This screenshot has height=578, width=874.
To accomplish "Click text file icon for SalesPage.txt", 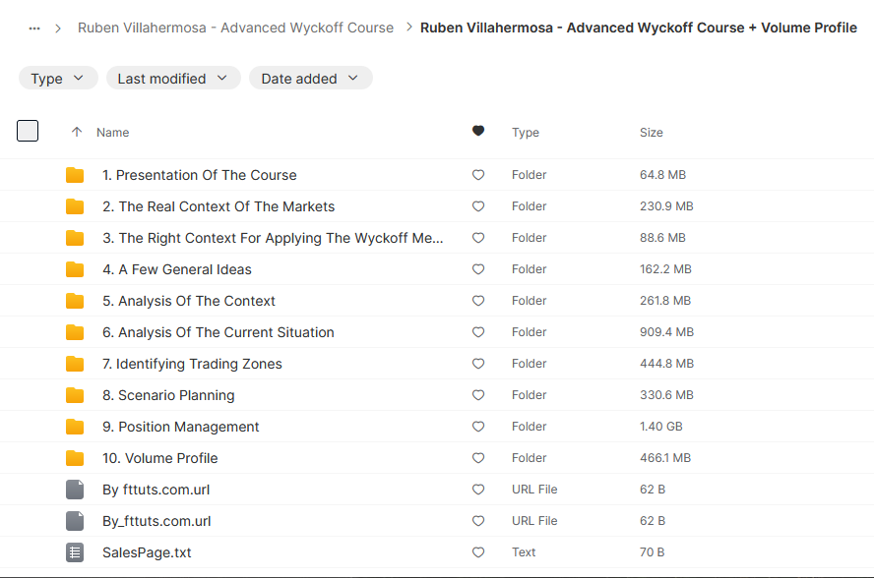I will [x=75, y=552].
